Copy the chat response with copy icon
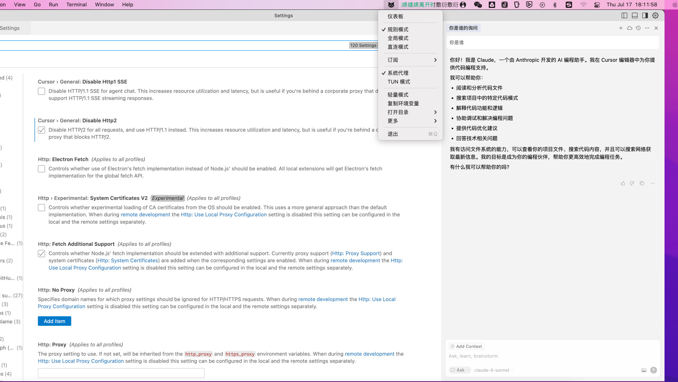Image resolution: width=678 pixels, height=382 pixels. (642, 183)
